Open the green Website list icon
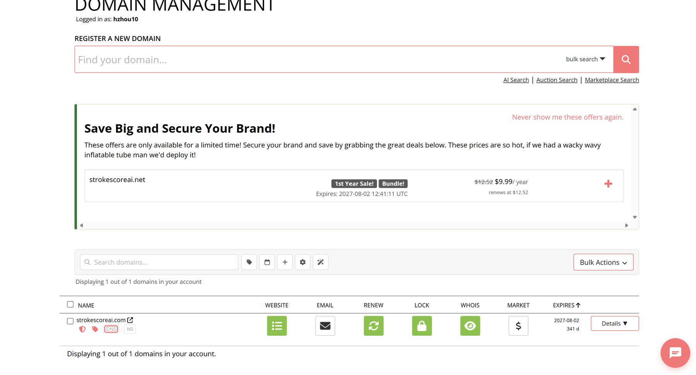Image resolution: width=696 pixels, height=375 pixels. click(x=277, y=326)
